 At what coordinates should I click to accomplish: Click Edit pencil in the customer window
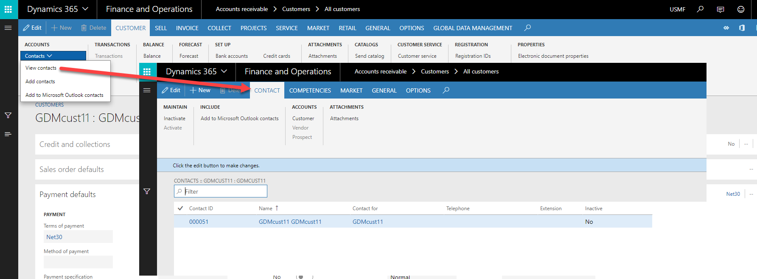coord(32,28)
